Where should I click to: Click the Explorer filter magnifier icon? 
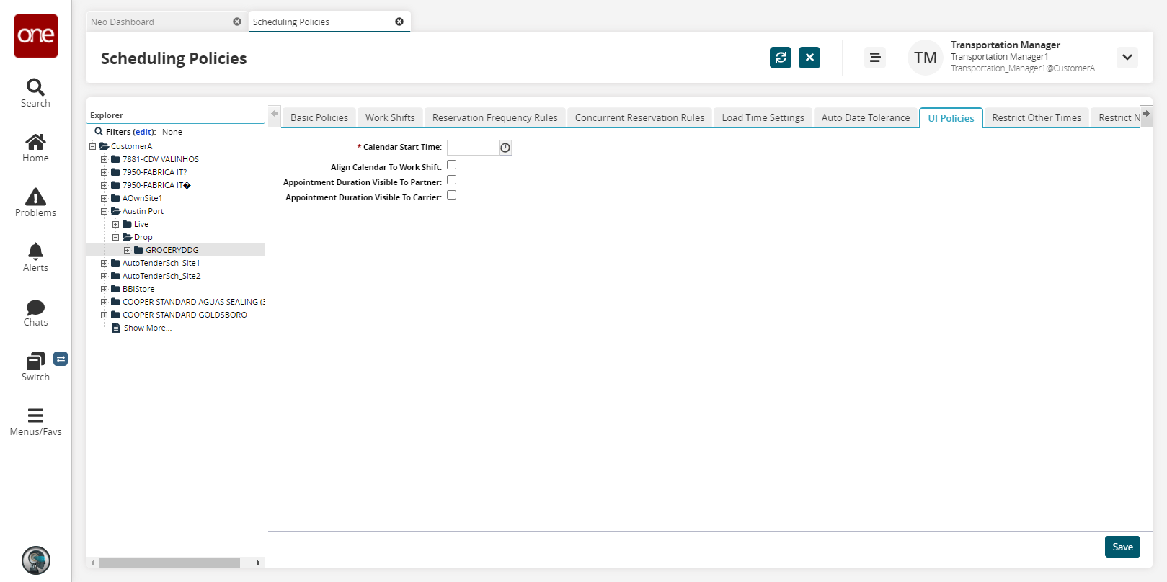point(99,132)
